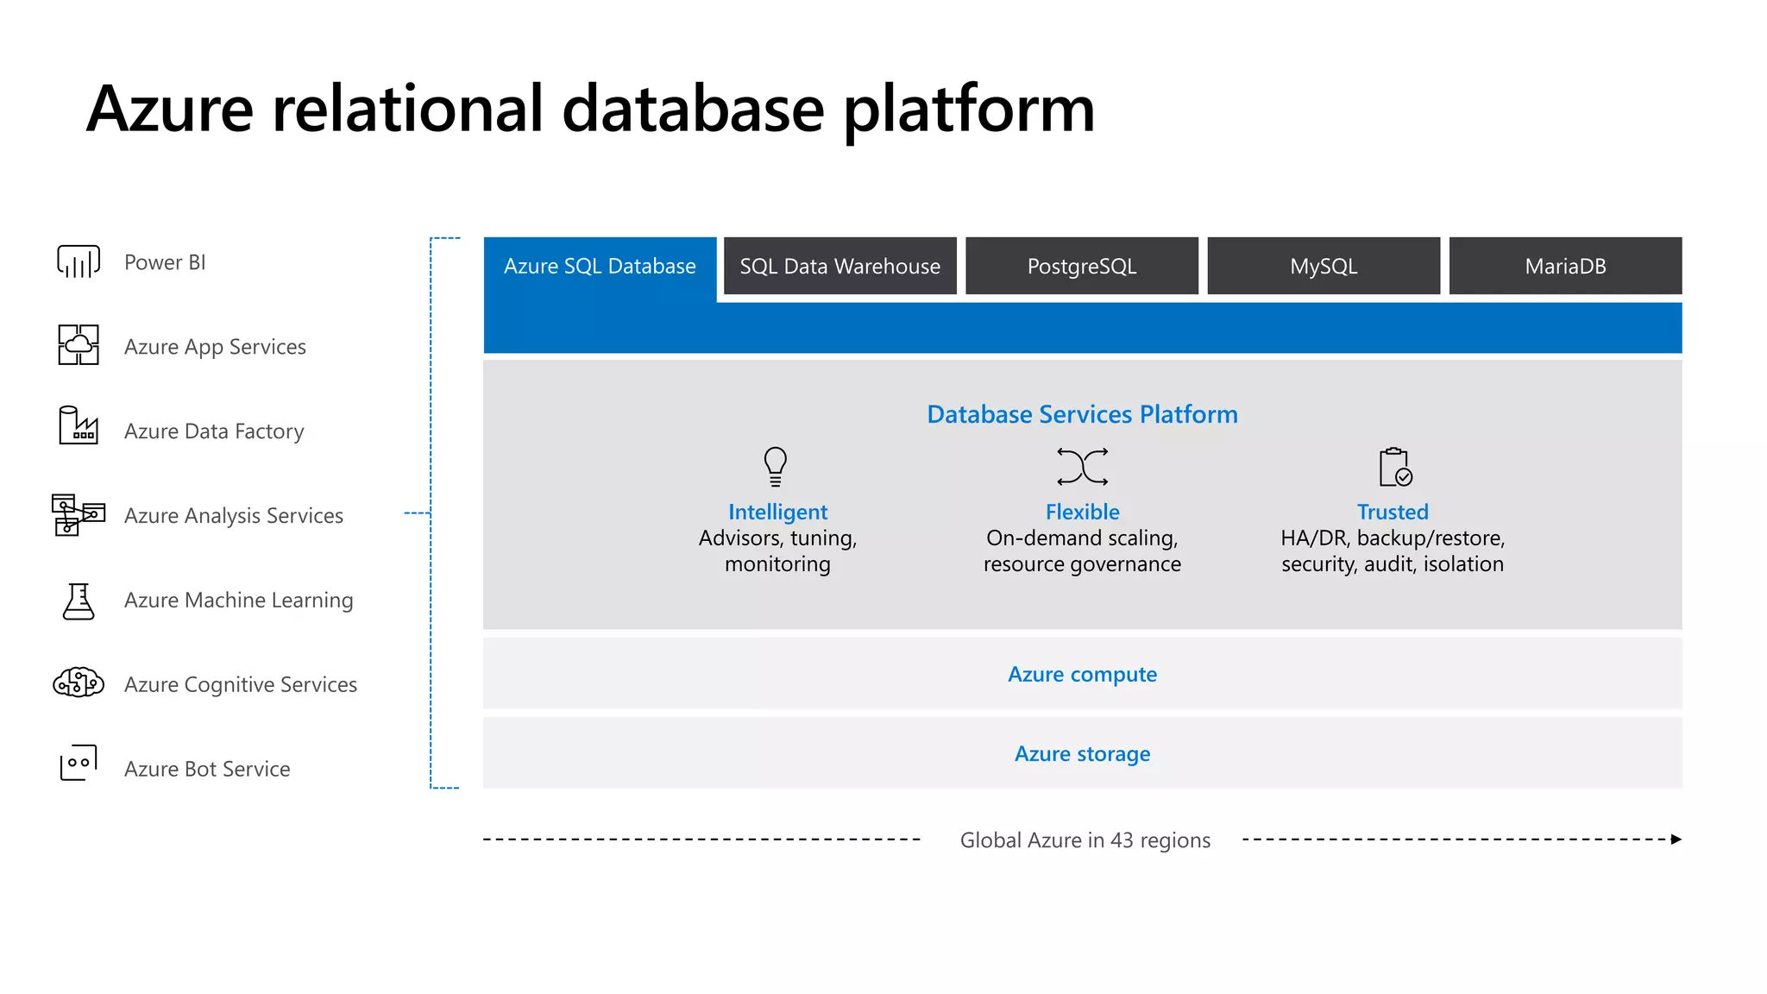Click the Azure Data Factory label

[214, 431]
